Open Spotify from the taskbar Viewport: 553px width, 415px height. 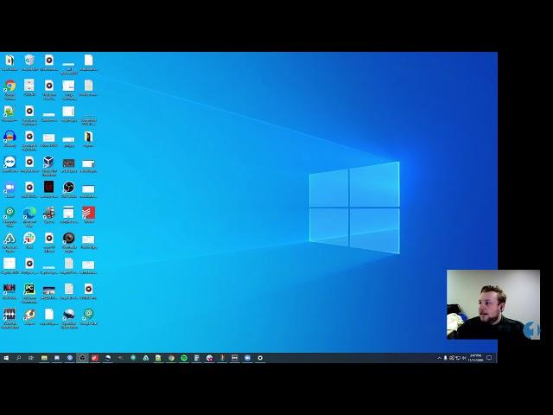pyautogui.click(x=184, y=358)
